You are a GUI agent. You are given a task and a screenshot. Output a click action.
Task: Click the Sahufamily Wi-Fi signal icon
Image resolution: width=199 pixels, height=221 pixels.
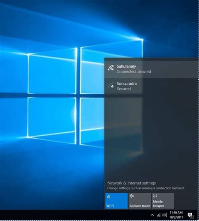[111, 68]
